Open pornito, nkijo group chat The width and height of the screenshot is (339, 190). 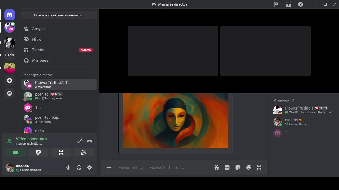pyautogui.click(x=59, y=119)
